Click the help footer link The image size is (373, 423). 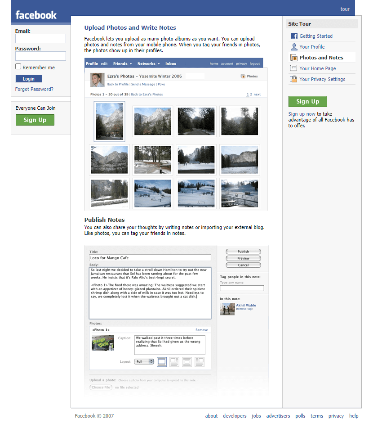pyautogui.click(x=354, y=416)
